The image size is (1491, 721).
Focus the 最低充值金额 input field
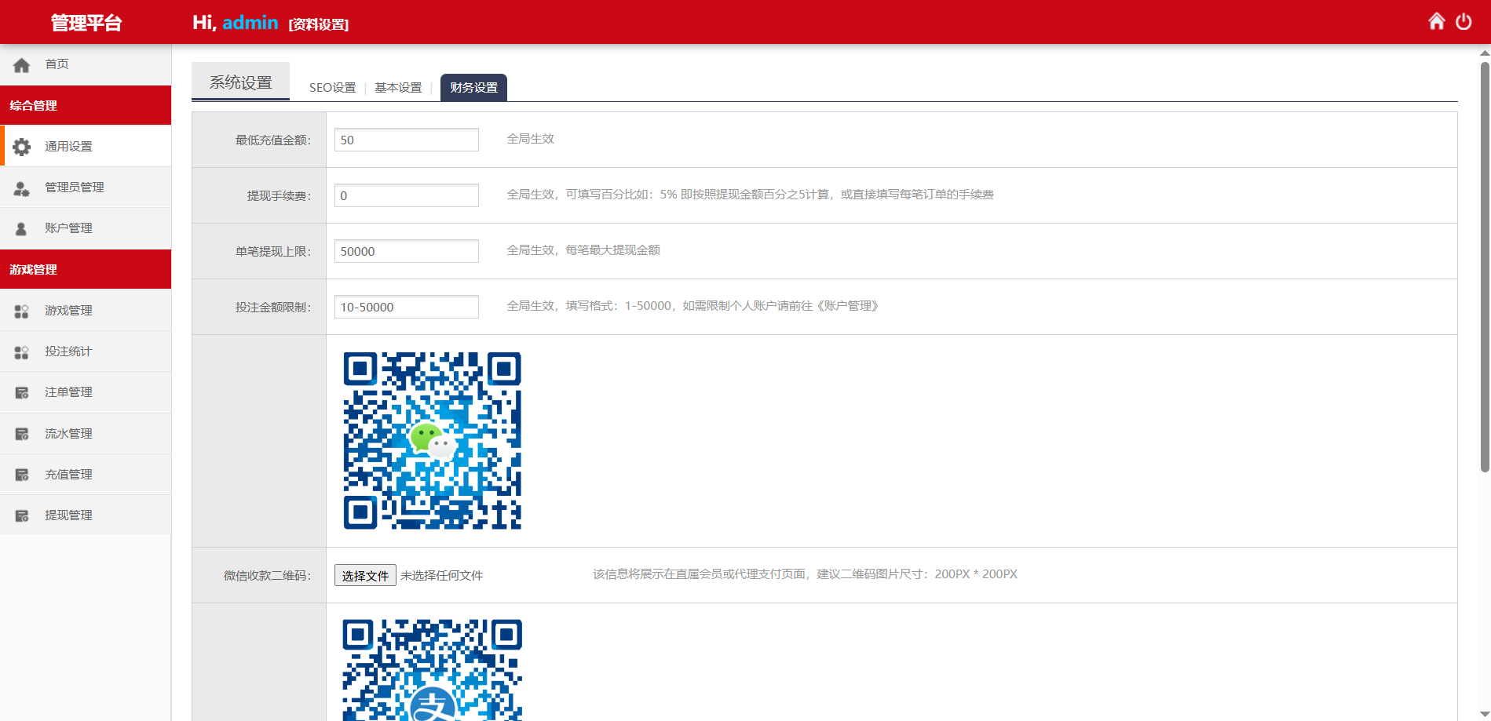pyautogui.click(x=407, y=140)
